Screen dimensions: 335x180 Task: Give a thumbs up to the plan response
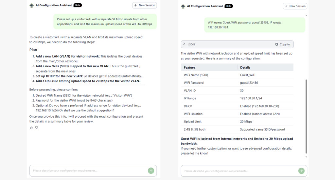[x=31, y=128]
